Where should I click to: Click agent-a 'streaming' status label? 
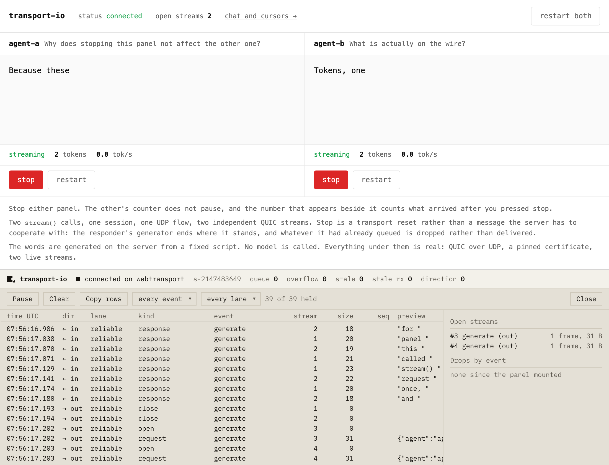(x=27, y=154)
